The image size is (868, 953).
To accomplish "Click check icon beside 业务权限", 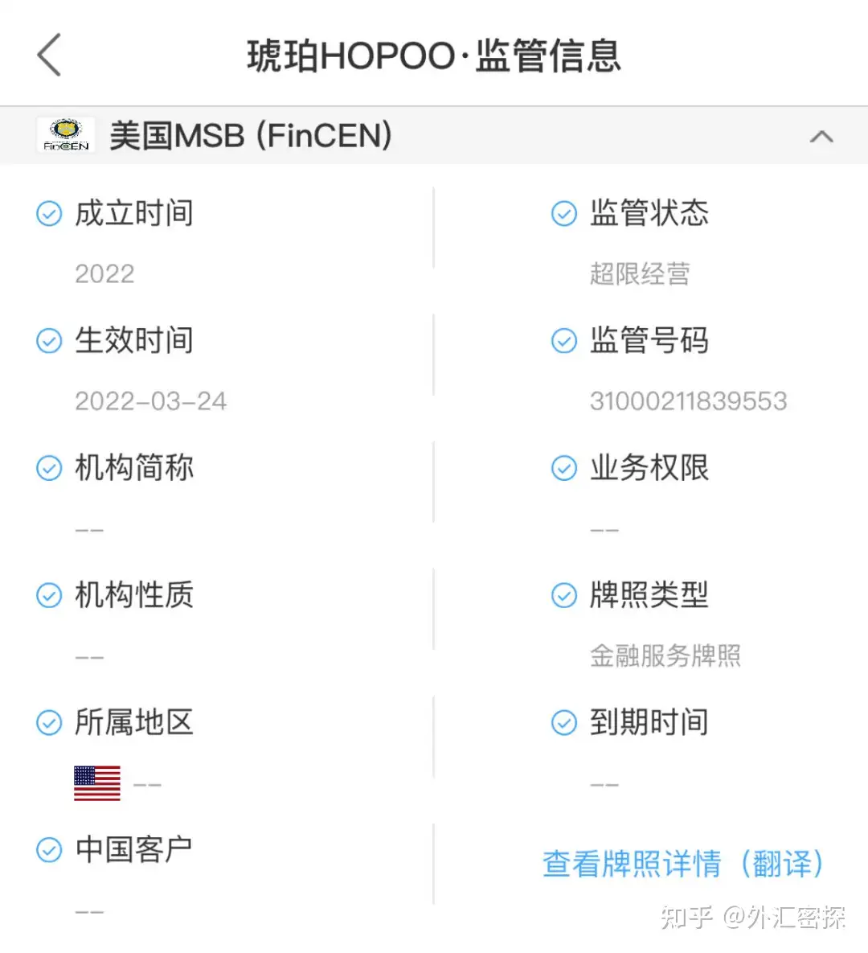I will (x=563, y=468).
